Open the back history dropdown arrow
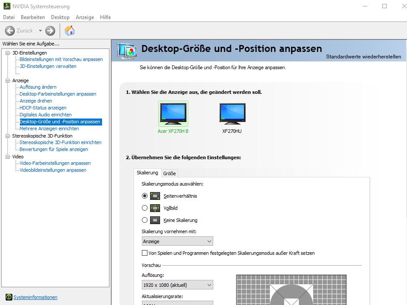Image resolution: width=407 pixels, height=305 pixels. pyautogui.click(x=40, y=31)
